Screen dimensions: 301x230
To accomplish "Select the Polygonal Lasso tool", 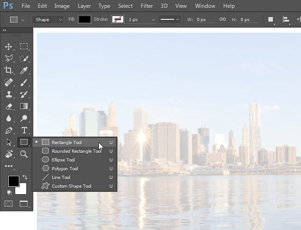I will coord(9,58).
